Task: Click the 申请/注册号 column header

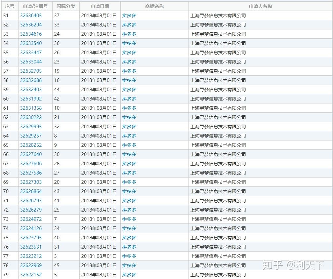Action: (36, 6)
